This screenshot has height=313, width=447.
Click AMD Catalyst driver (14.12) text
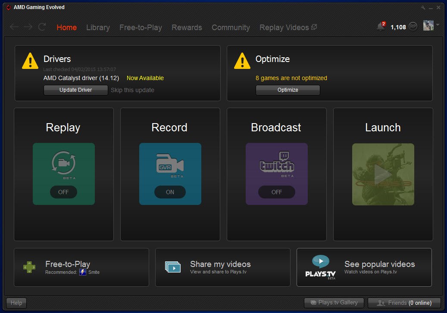81,78
